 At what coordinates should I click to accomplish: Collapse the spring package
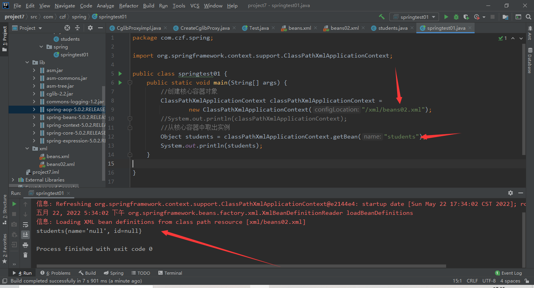click(x=41, y=47)
